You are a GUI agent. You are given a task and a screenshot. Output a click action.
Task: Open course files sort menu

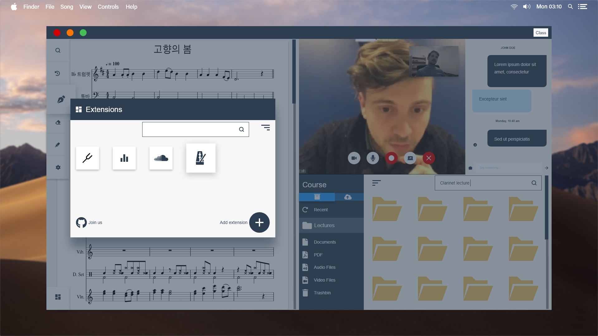pyautogui.click(x=376, y=183)
